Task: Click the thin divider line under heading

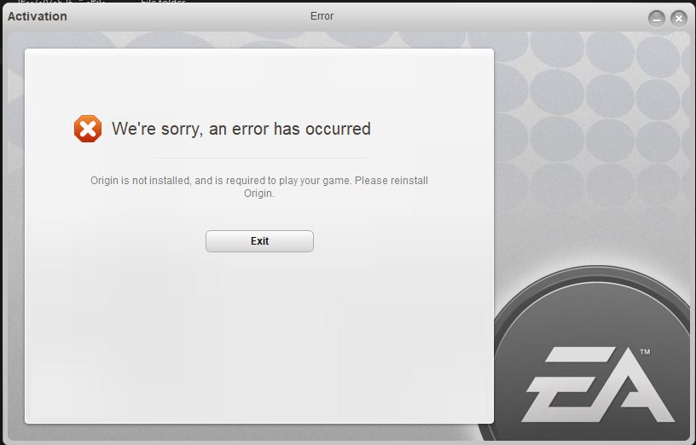Action: [x=262, y=158]
